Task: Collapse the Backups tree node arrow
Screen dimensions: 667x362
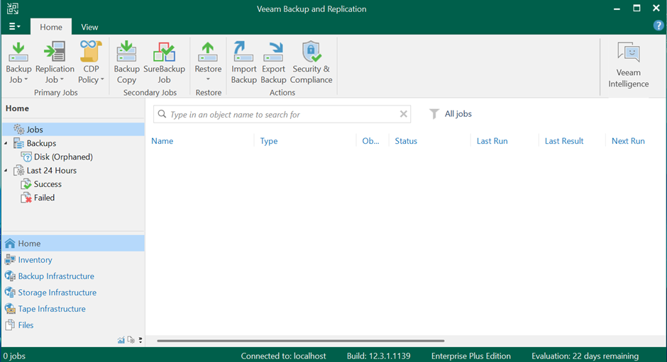Action: tap(6, 143)
